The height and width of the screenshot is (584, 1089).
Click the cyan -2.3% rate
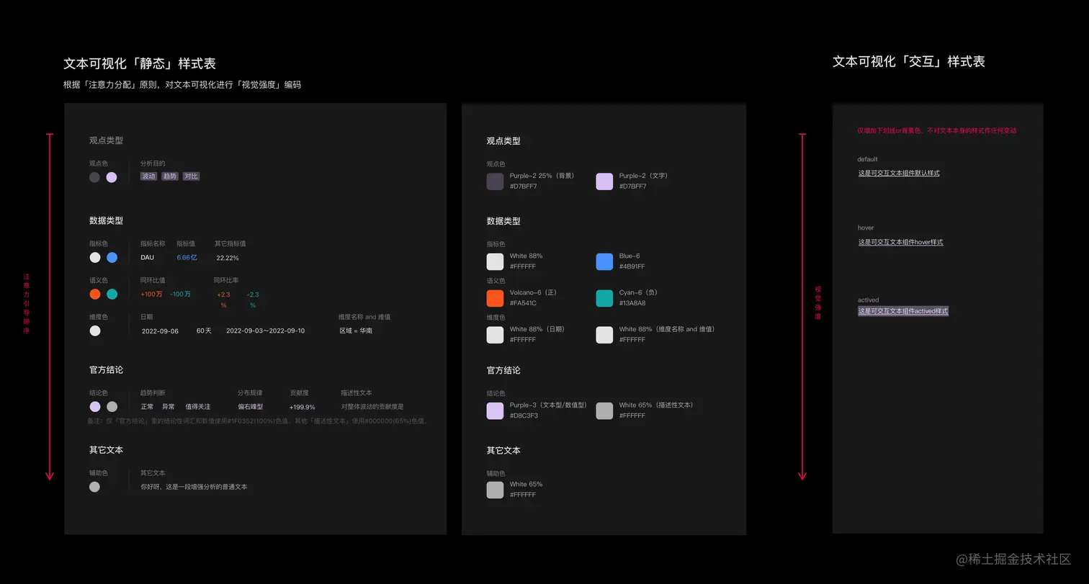coord(253,300)
